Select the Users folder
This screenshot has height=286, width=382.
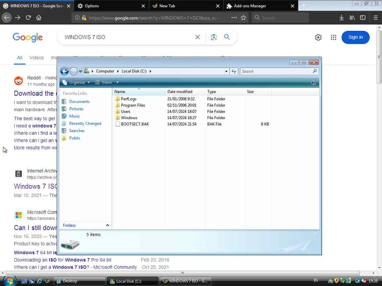click(125, 112)
